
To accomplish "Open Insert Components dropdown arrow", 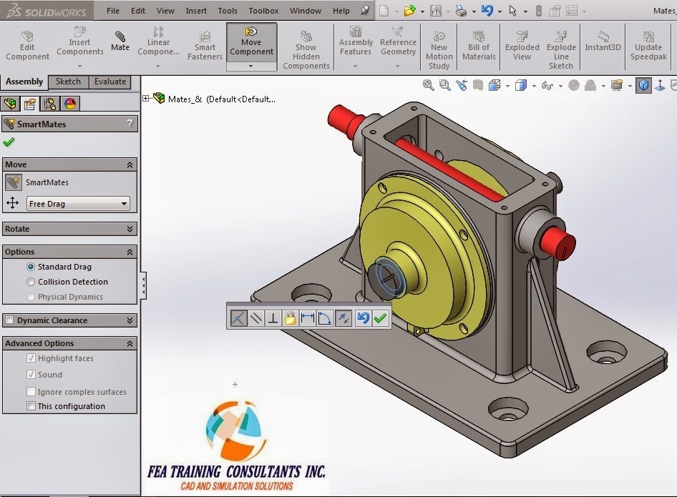I will (x=80, y=66).
